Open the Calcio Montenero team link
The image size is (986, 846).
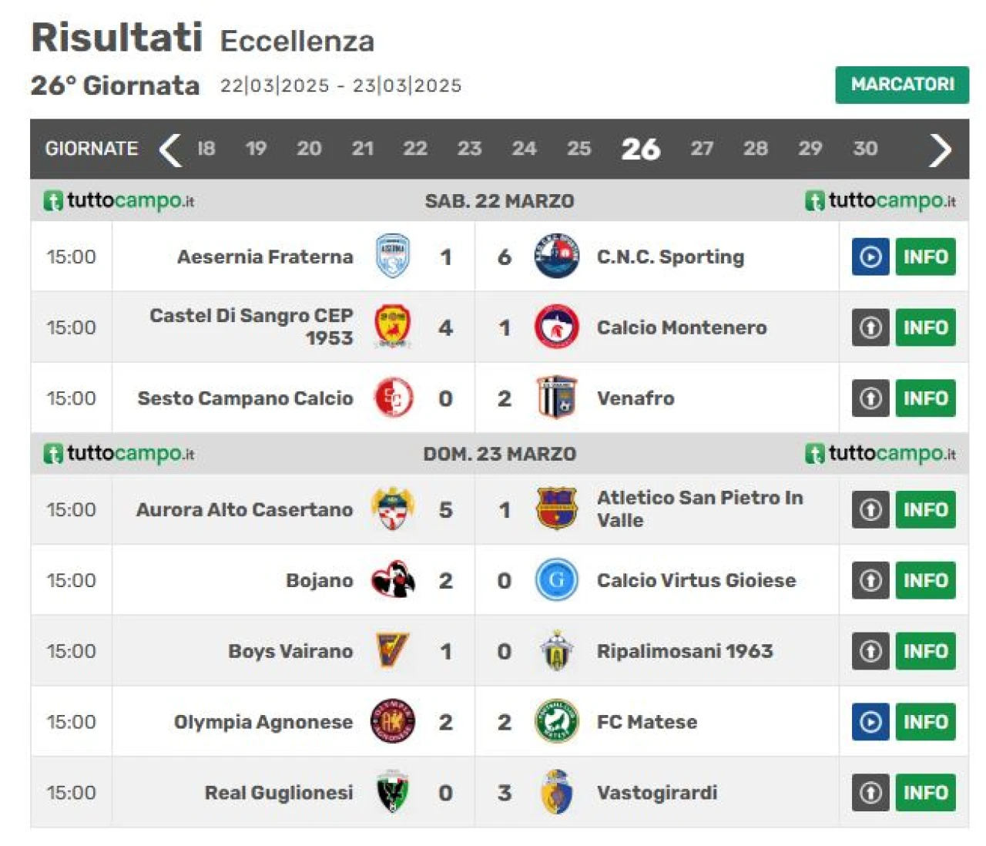pyautogui.click(x=682, y=327)
